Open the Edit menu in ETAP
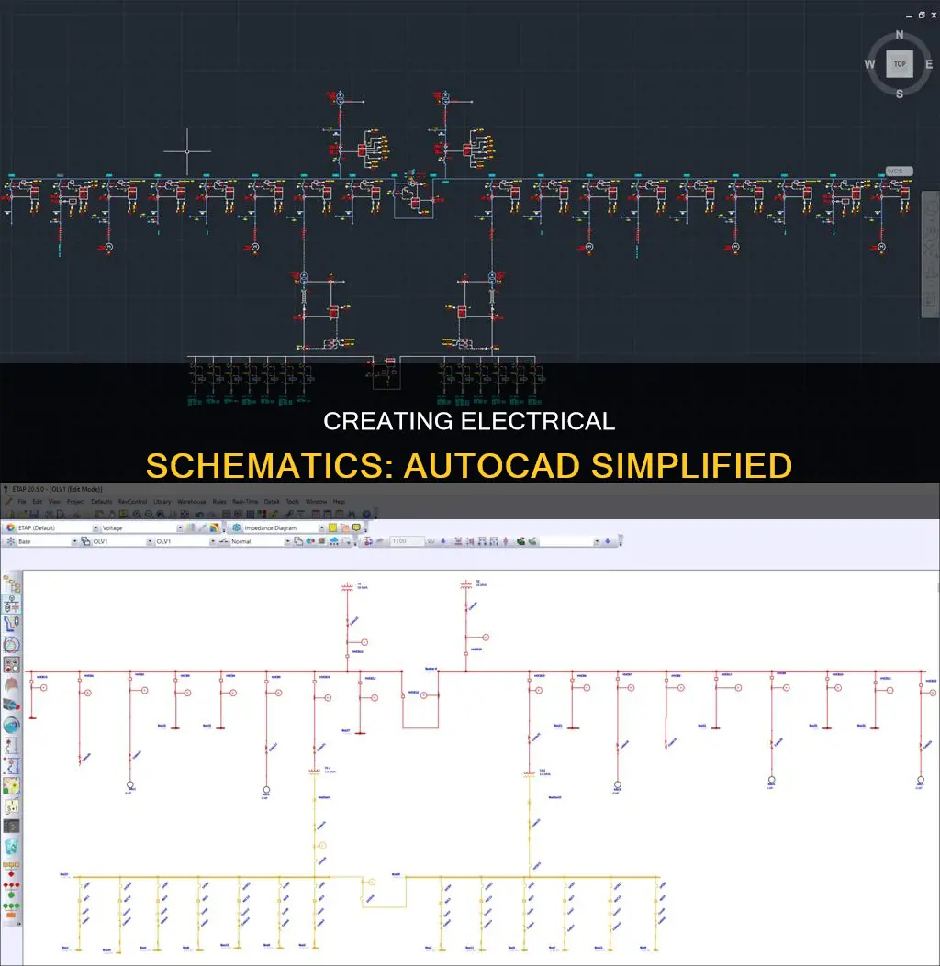The image size is (940, 966). [38, 502]
